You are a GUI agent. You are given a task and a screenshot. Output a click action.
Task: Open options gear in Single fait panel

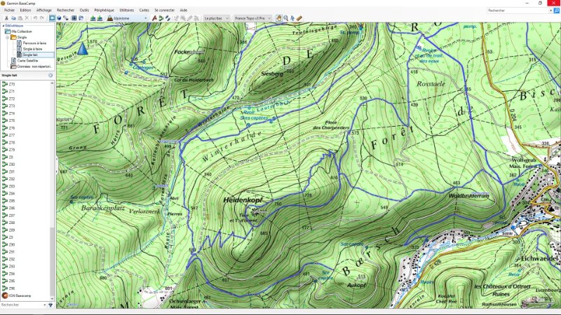click(x=50, y=75)
